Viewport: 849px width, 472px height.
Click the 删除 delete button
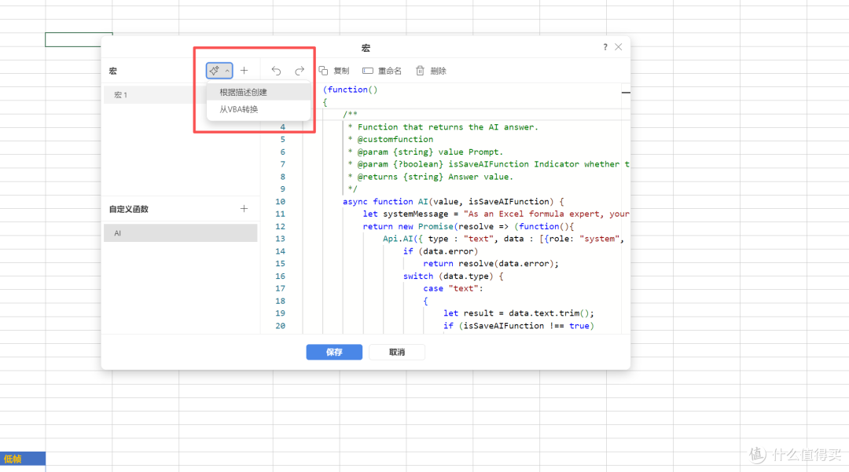431,71
